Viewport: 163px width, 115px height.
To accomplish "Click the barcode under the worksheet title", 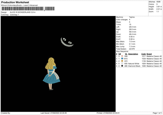I will point(28,9).
